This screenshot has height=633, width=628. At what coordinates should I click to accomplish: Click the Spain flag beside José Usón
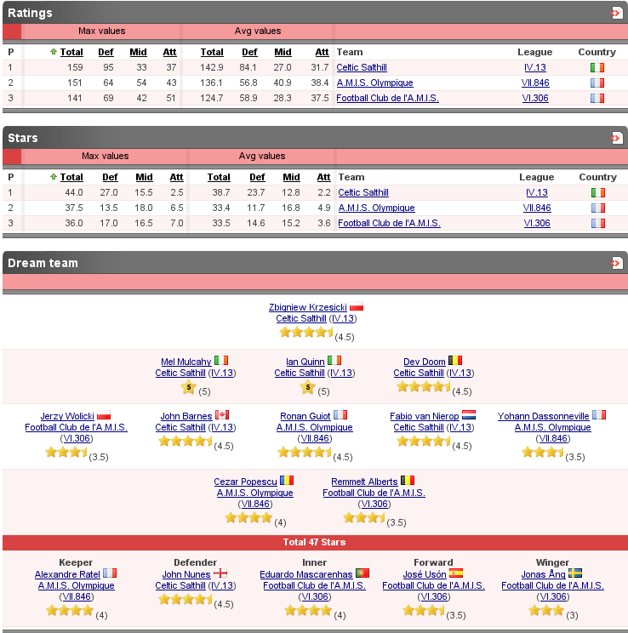click(456, 573)
